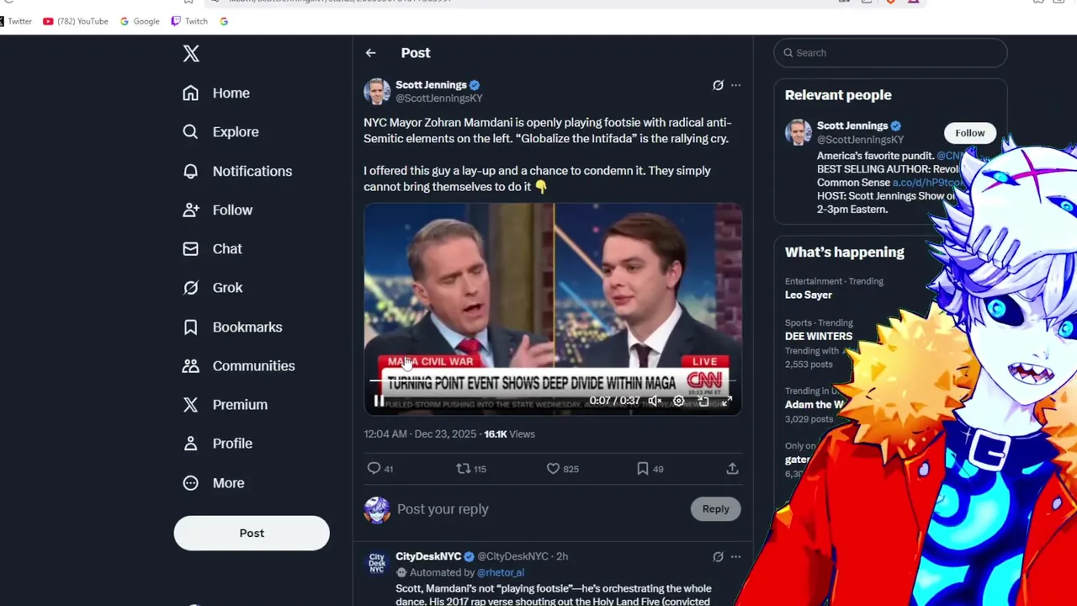Enter video fullscreen
1077x606 pixels.
[x=727, y=401]
